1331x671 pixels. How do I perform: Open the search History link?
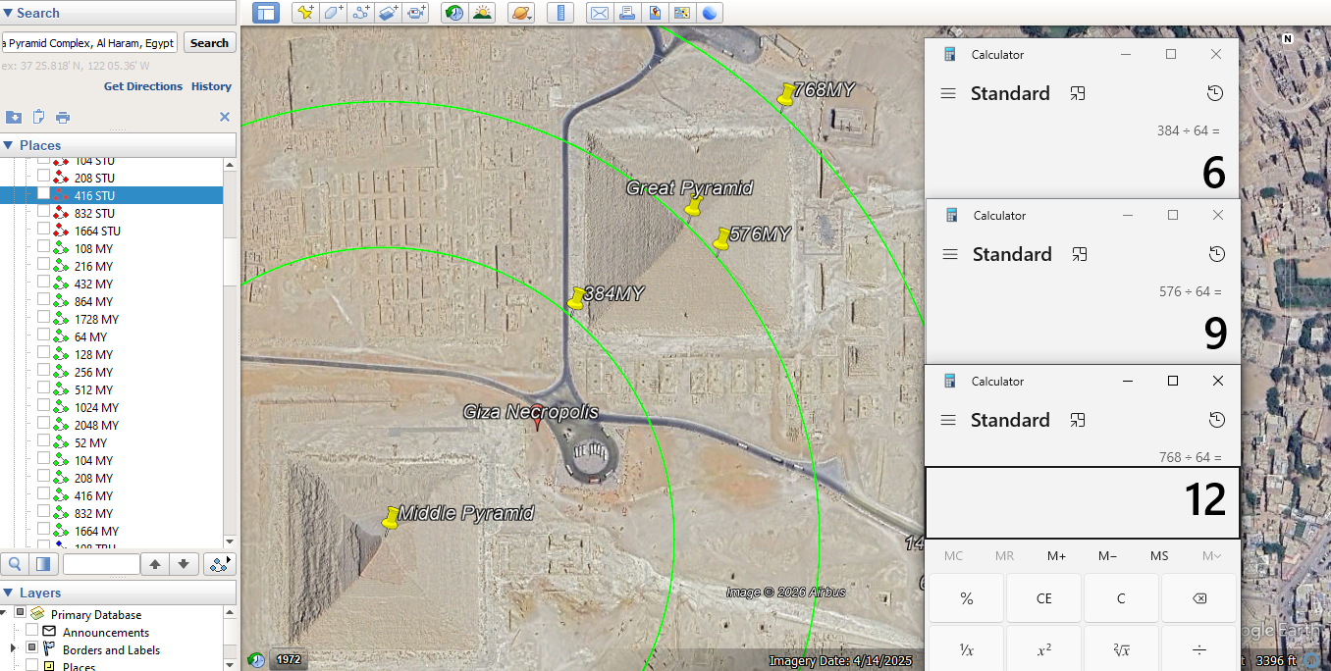point(211,86)
